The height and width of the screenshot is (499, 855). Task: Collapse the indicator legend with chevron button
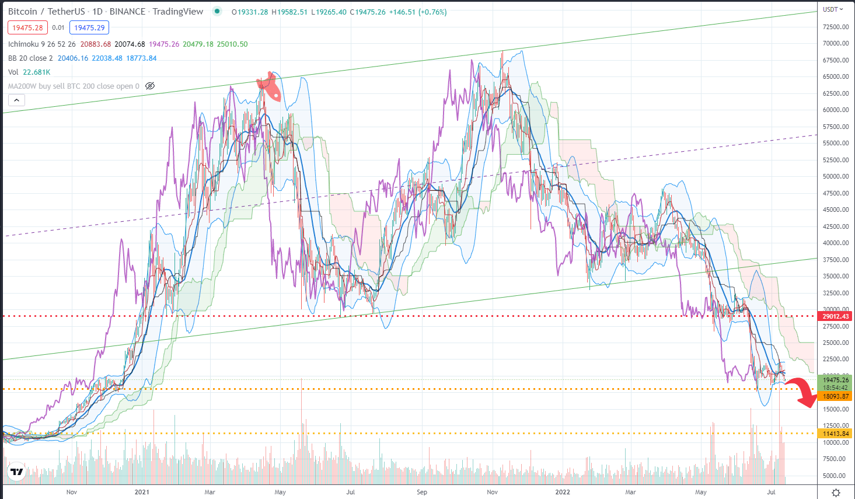pyautogui.click(x=16, y=100)
